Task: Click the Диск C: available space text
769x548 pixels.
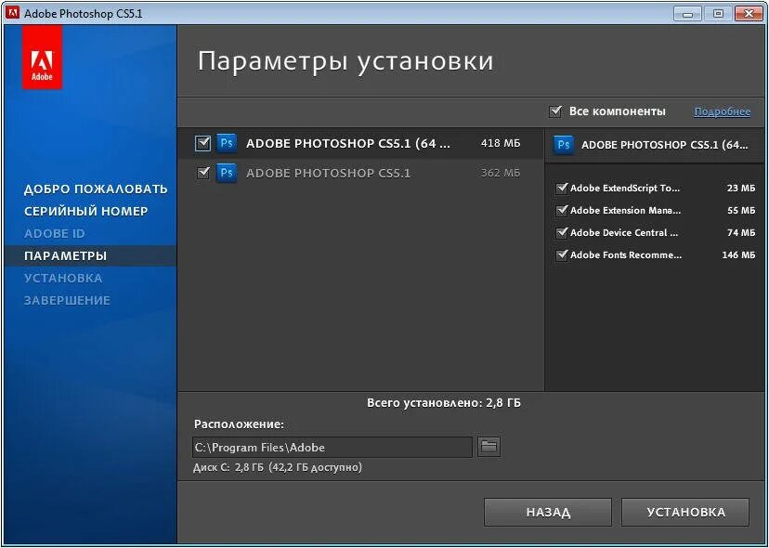Action: (278, 467)
